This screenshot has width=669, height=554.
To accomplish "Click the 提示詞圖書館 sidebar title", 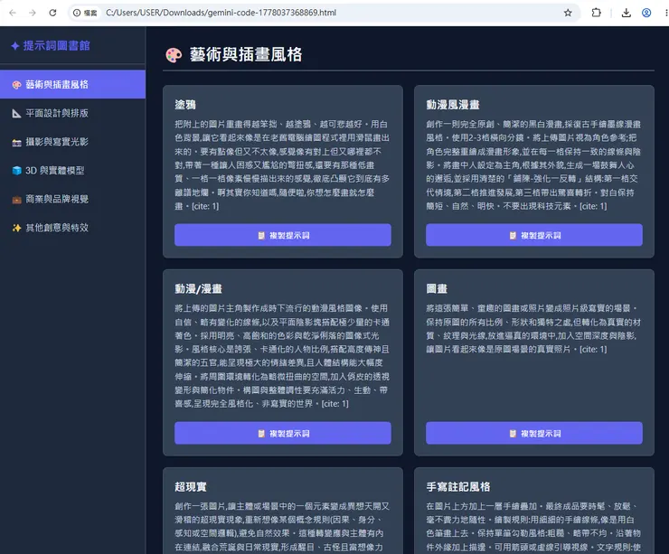I will (56, 45).
